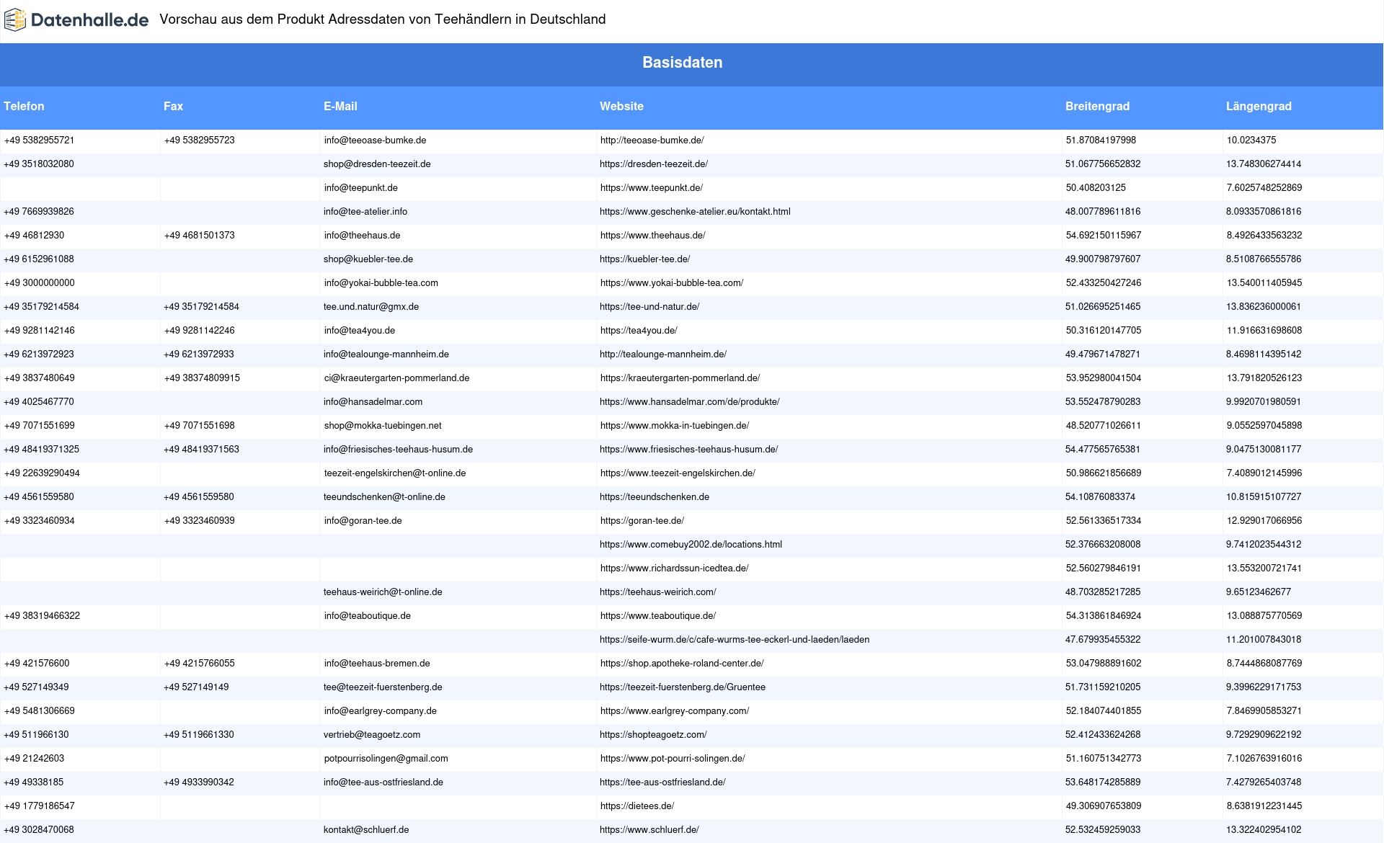1384x843 pixels.
Task: Select fax number +49 4681501373
Action: pos(199,236)
